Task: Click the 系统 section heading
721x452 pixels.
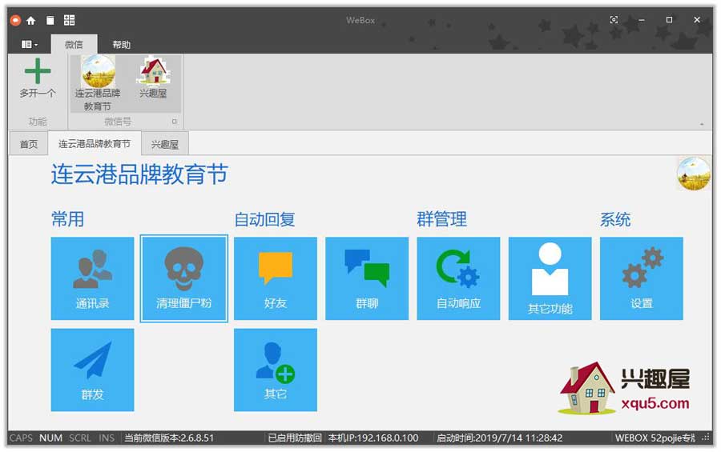Action: (x=615, y=219)
